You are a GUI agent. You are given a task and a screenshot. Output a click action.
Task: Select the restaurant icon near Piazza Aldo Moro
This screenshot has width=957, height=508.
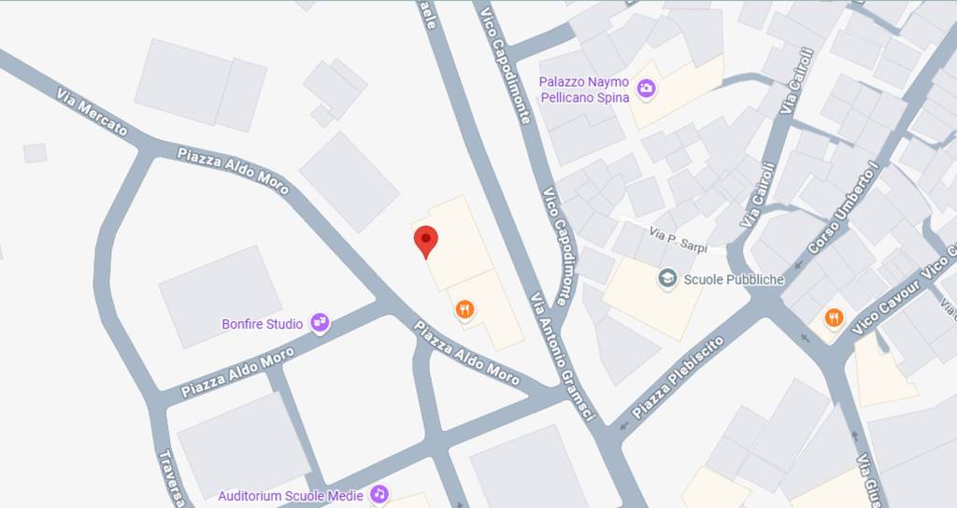click(465, 310)
